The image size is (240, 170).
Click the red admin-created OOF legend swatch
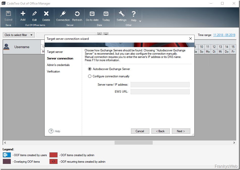54,155
